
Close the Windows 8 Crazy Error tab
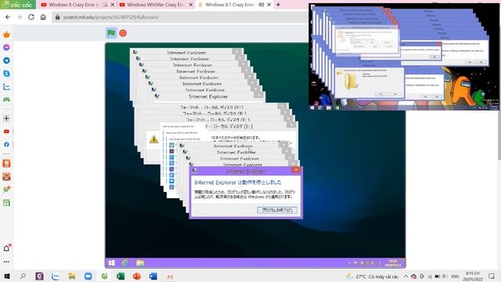113,5
